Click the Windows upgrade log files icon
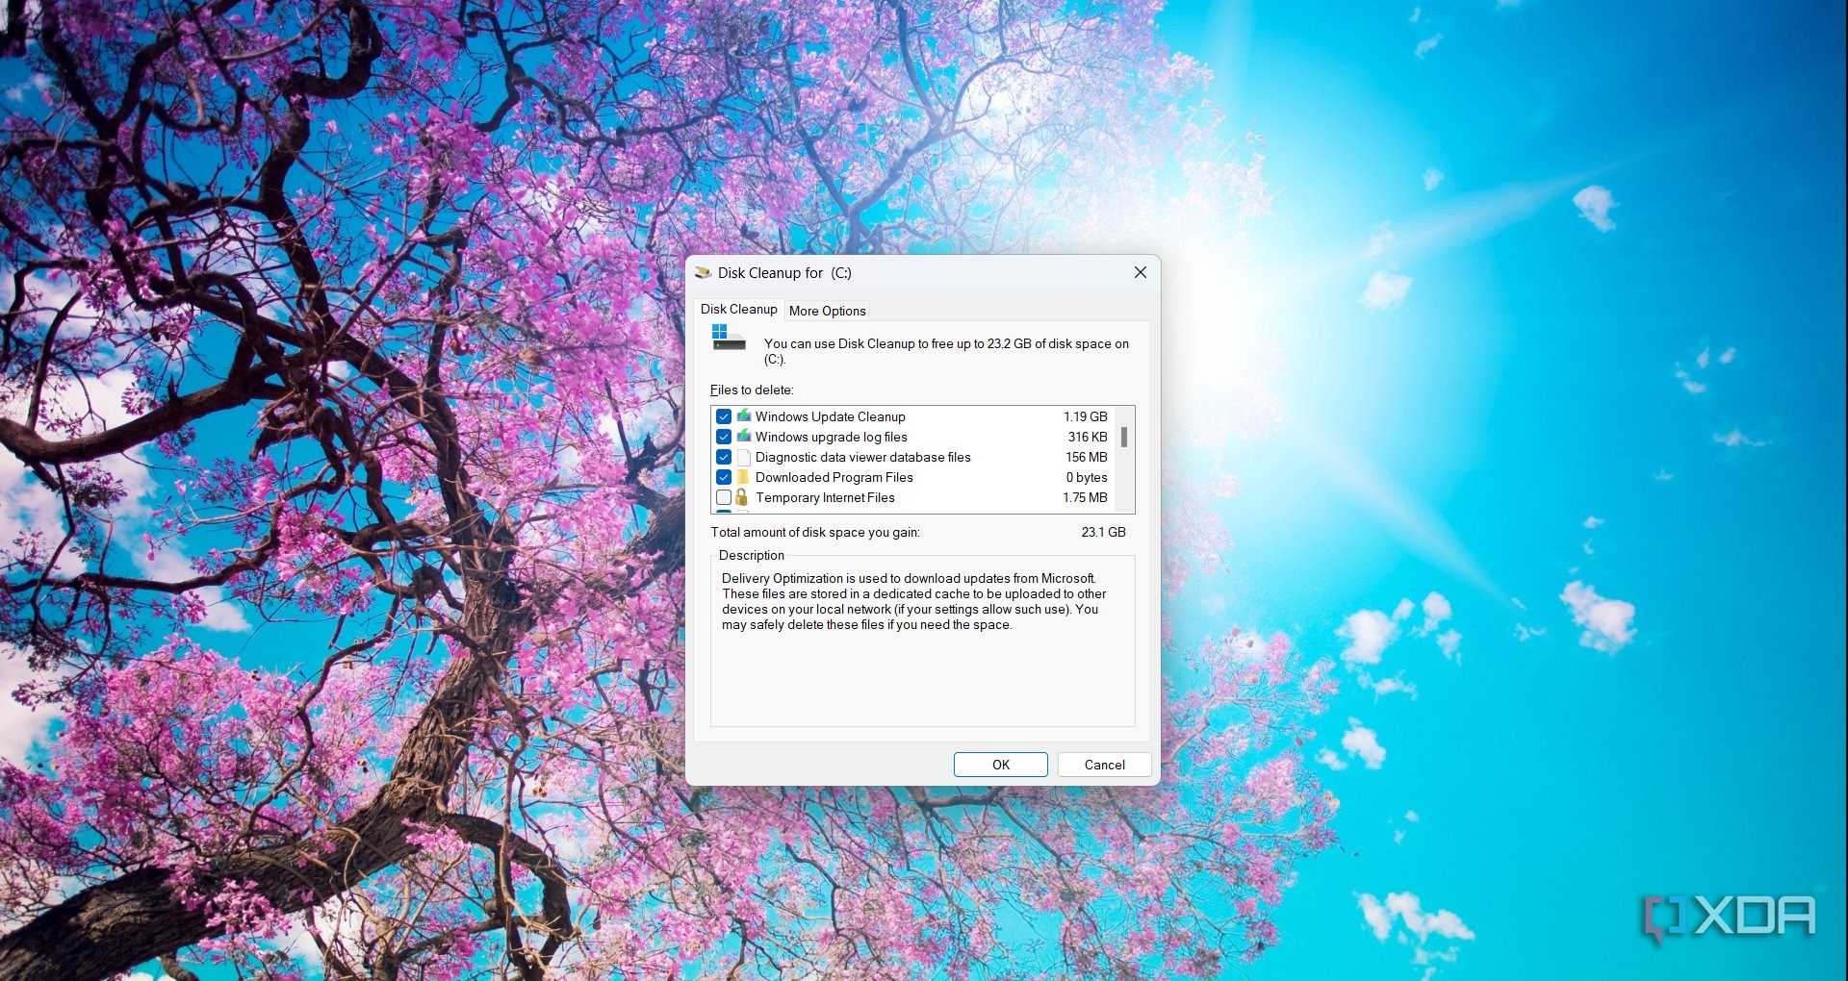 coord(743,437)
